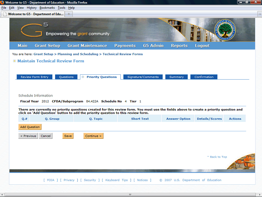
Task: Open the View menu
Action: 20,8
